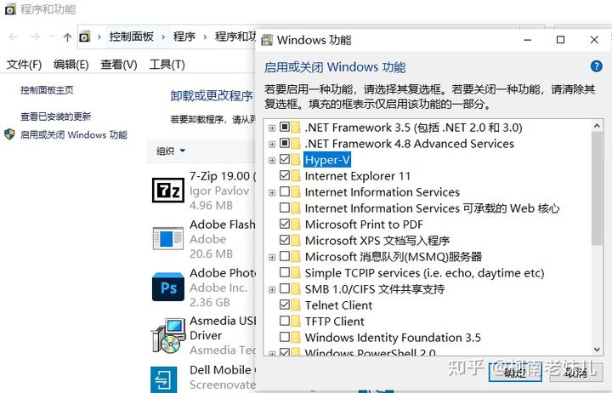Viewport: 612px width, 393px height.
Task: Select the 7-Zip program icon
Action: 167,191
